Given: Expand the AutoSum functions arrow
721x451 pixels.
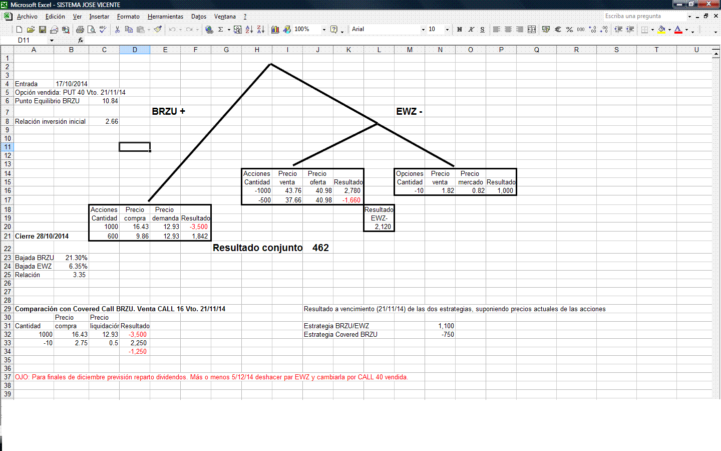Looking at the screenshot, I should (x=229, y=30).
